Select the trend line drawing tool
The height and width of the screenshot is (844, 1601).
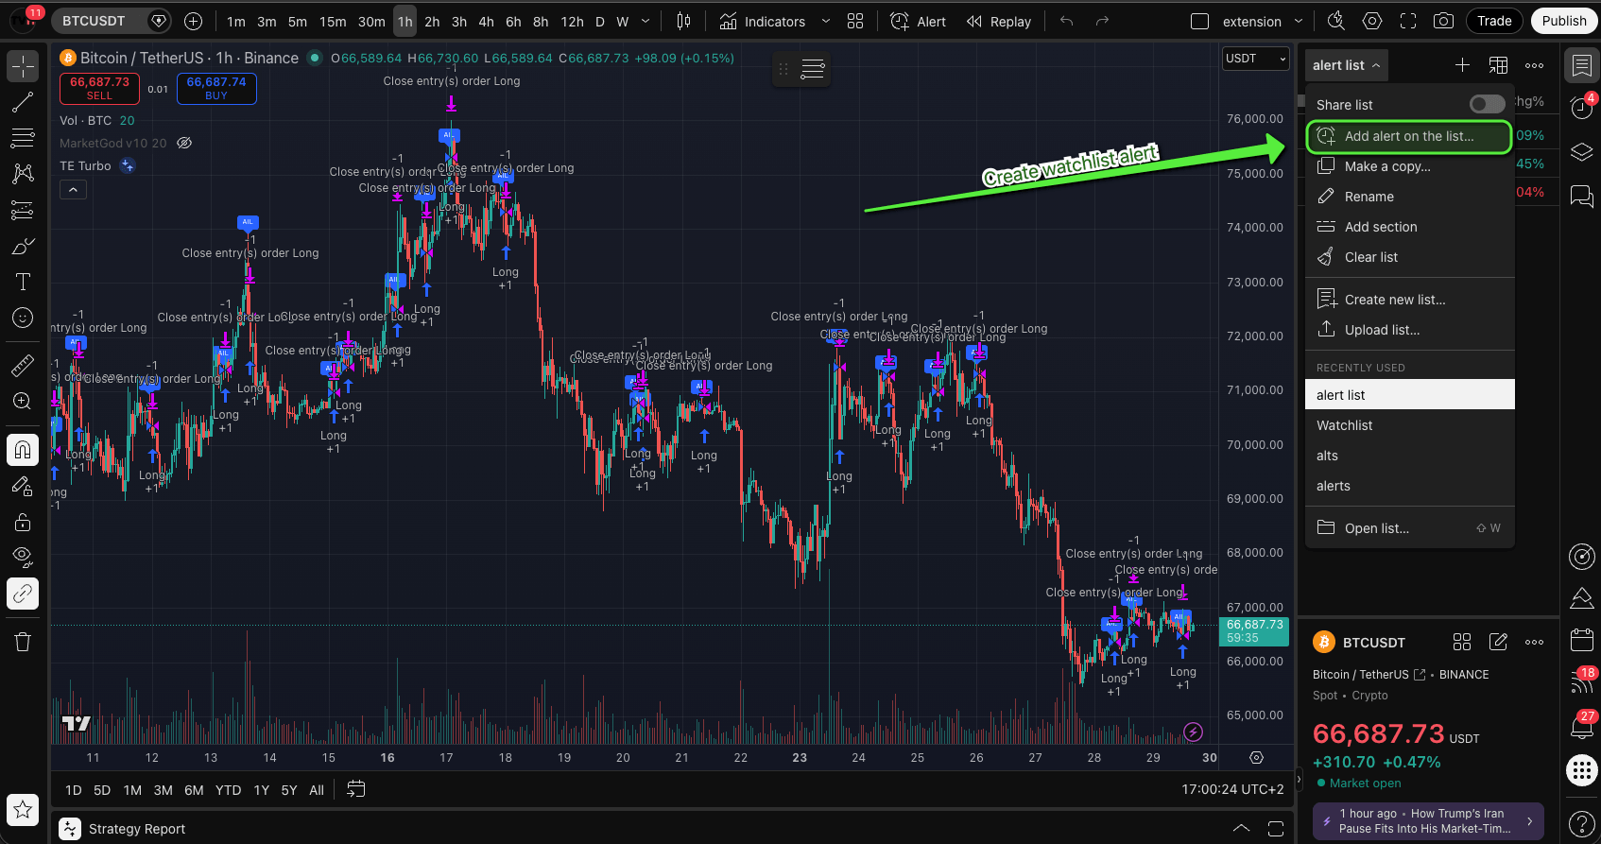(23, 102)
